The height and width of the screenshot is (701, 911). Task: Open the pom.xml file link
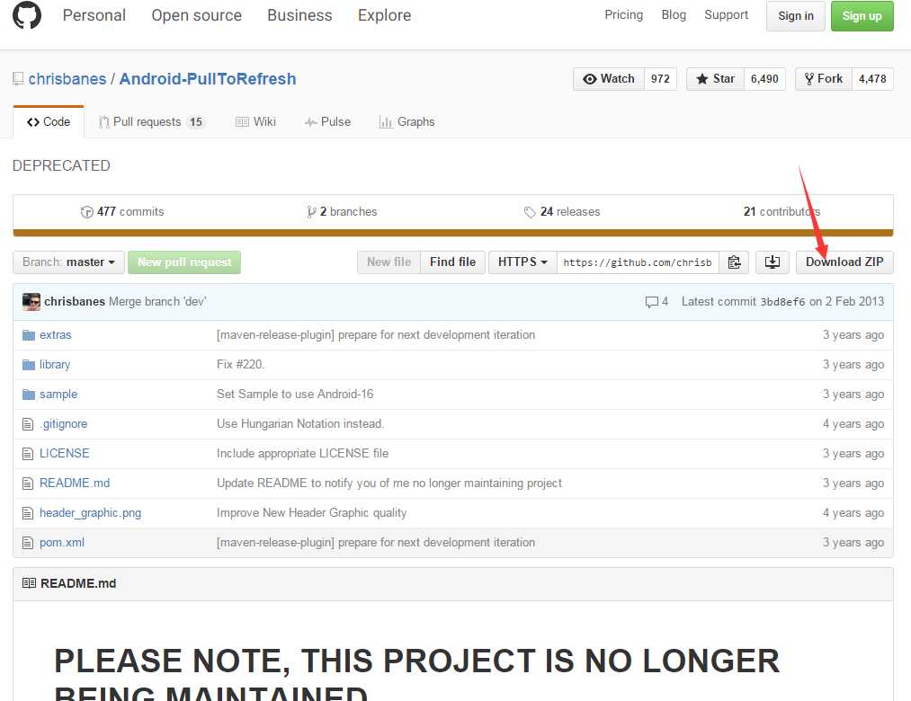61,543
